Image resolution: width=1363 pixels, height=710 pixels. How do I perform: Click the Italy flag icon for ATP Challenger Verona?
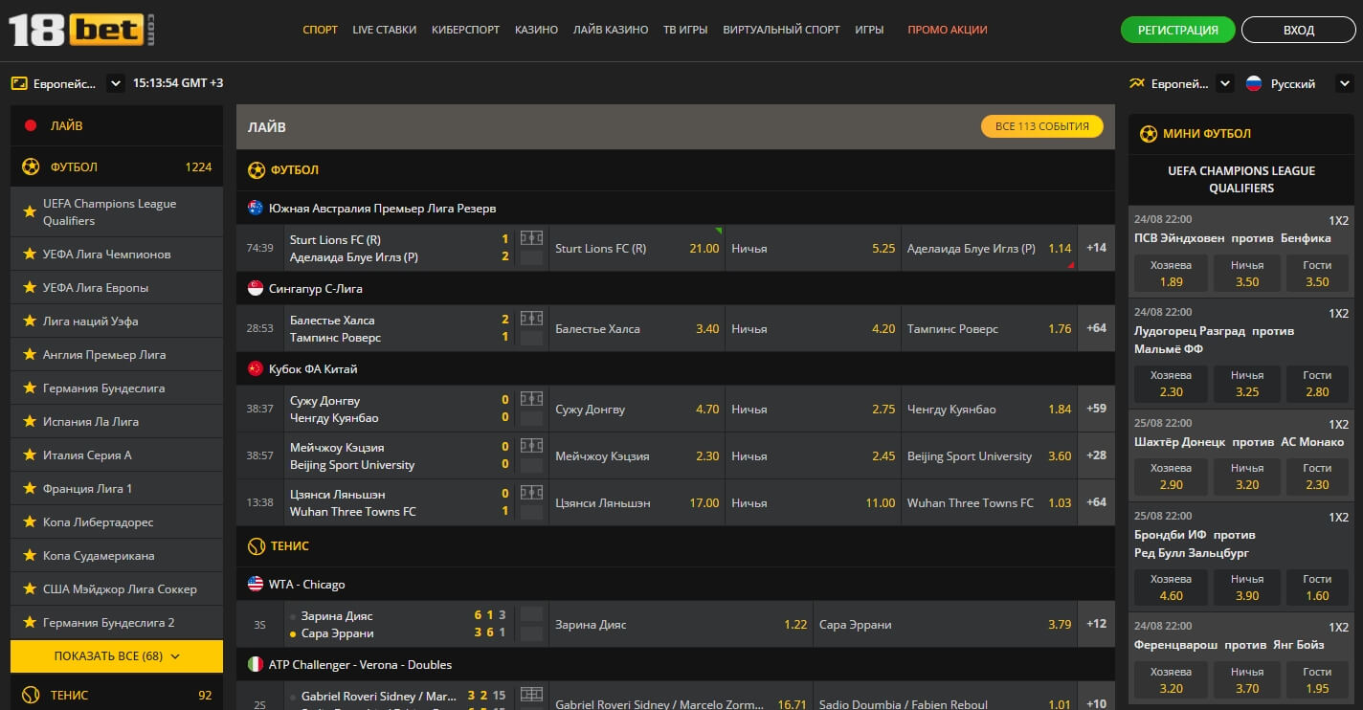(256, 664)
